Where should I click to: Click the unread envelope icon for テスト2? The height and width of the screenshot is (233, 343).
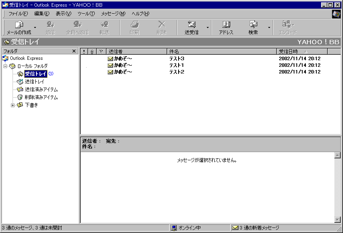pyautogui.click(x=110, y=72)
